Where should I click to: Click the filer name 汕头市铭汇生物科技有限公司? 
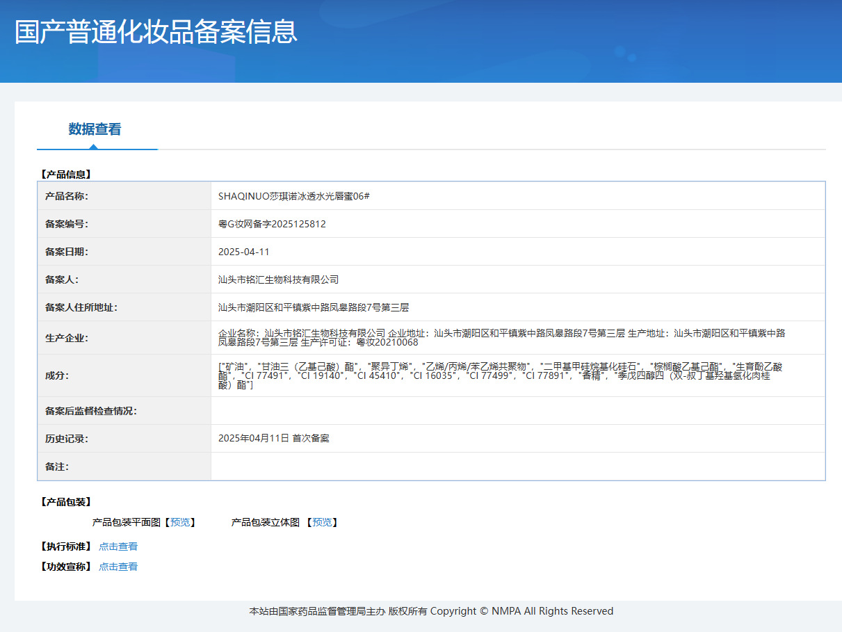coord(278,279)
